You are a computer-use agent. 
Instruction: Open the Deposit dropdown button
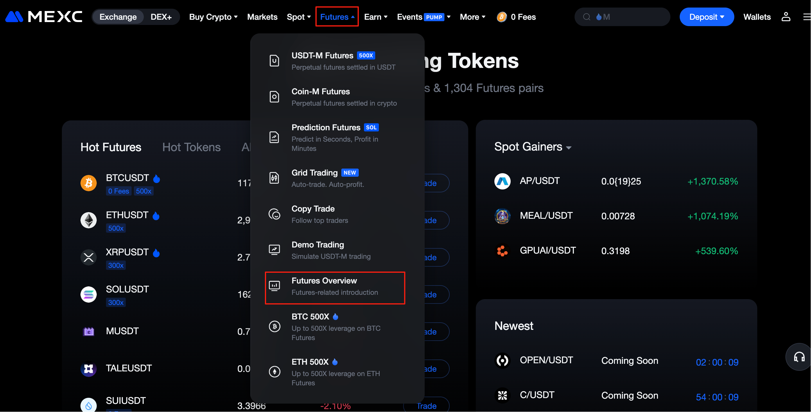[x=706, y=17]
